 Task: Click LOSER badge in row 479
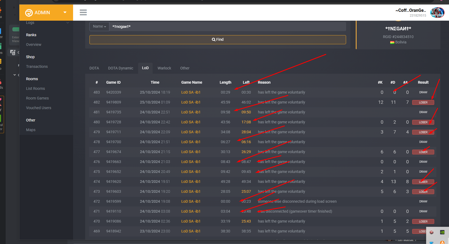pos(423,132)
